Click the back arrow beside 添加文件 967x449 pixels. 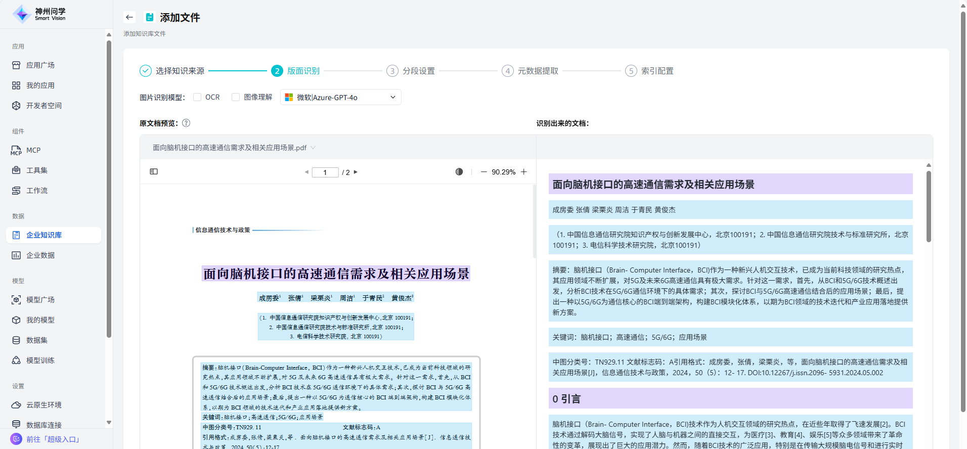(129, 17)
